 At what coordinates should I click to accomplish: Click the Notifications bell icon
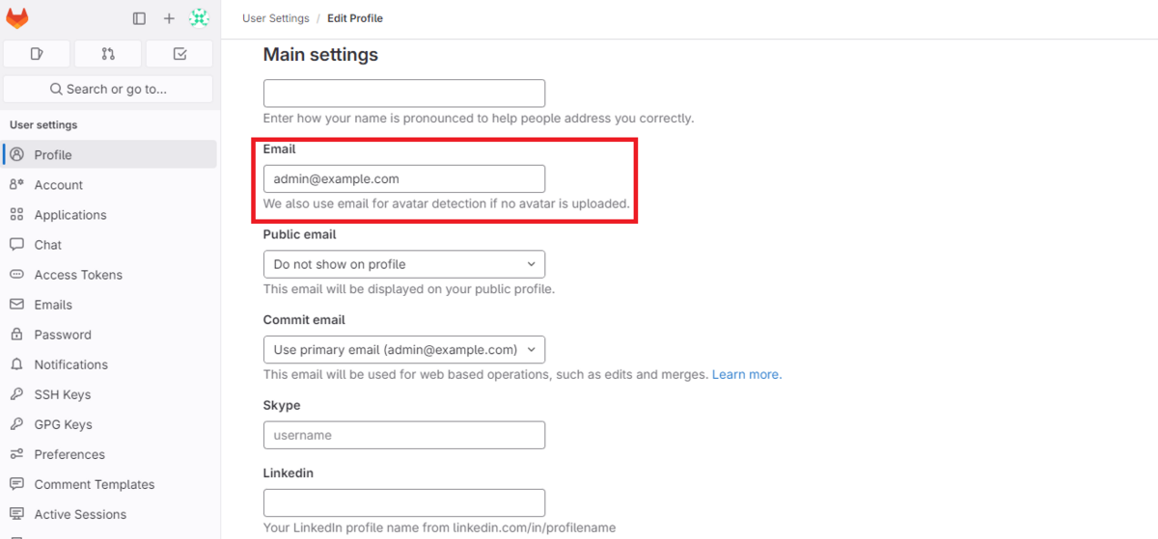click(x=16, y=364)
